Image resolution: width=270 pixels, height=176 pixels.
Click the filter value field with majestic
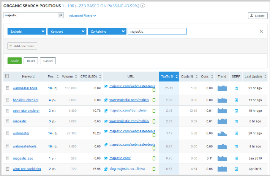pyautogui.click(x=157, y=32)
